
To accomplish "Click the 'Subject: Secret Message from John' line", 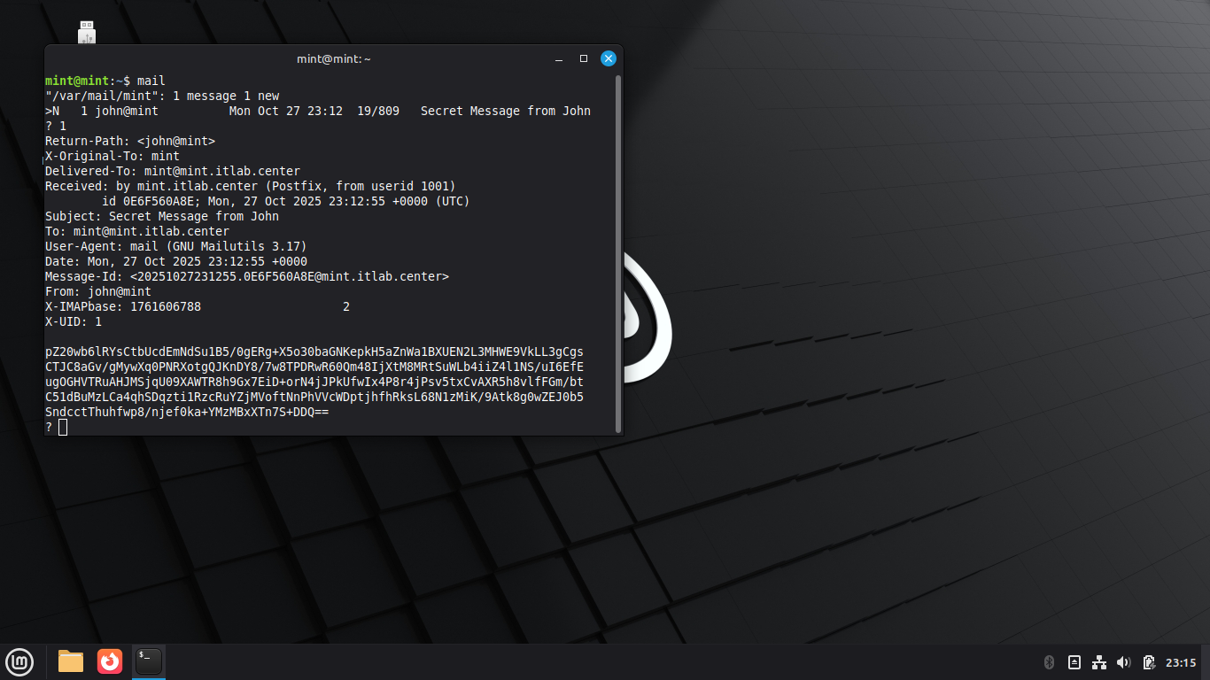I will [x=162, y=216].
